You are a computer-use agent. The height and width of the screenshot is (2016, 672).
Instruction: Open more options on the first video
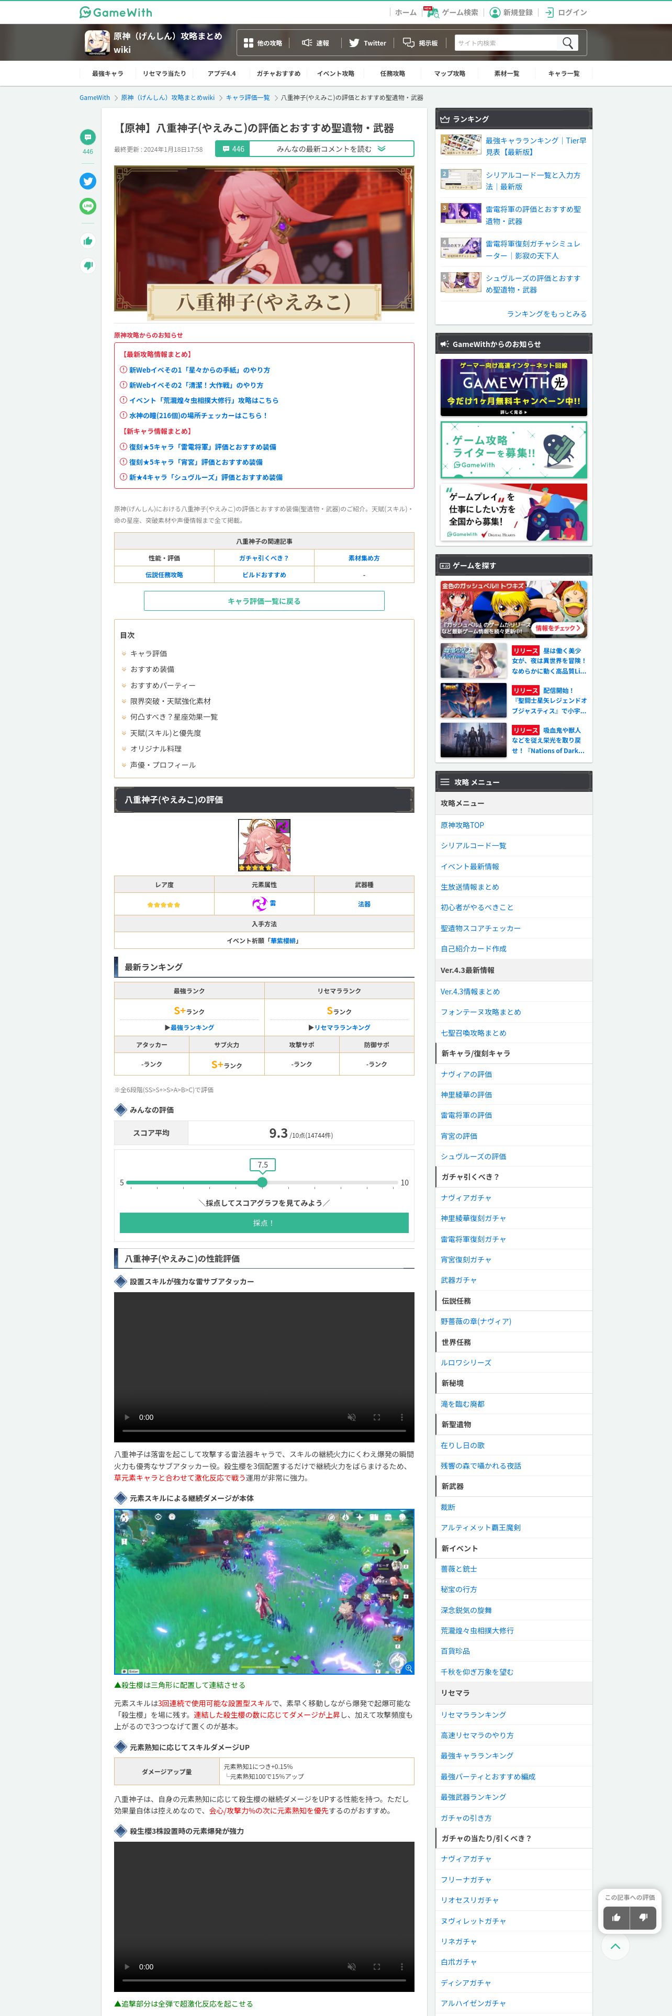[x=401, y=1417]
